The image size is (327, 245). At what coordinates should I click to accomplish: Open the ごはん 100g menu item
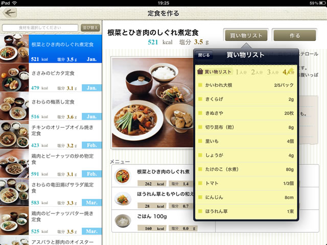[x=163, y=221]
